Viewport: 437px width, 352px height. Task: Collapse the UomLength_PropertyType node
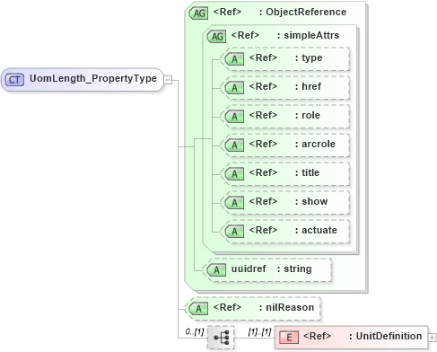click(x=169, y=80)
